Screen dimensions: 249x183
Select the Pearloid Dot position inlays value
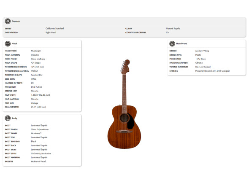[37, 75]
